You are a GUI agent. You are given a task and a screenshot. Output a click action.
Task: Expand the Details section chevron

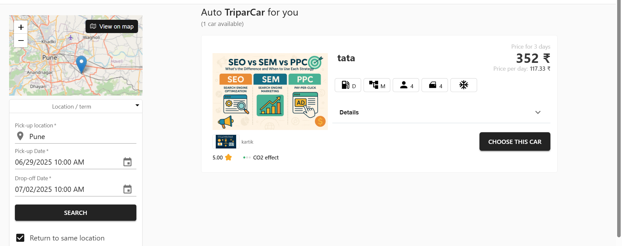click(538, 112)
